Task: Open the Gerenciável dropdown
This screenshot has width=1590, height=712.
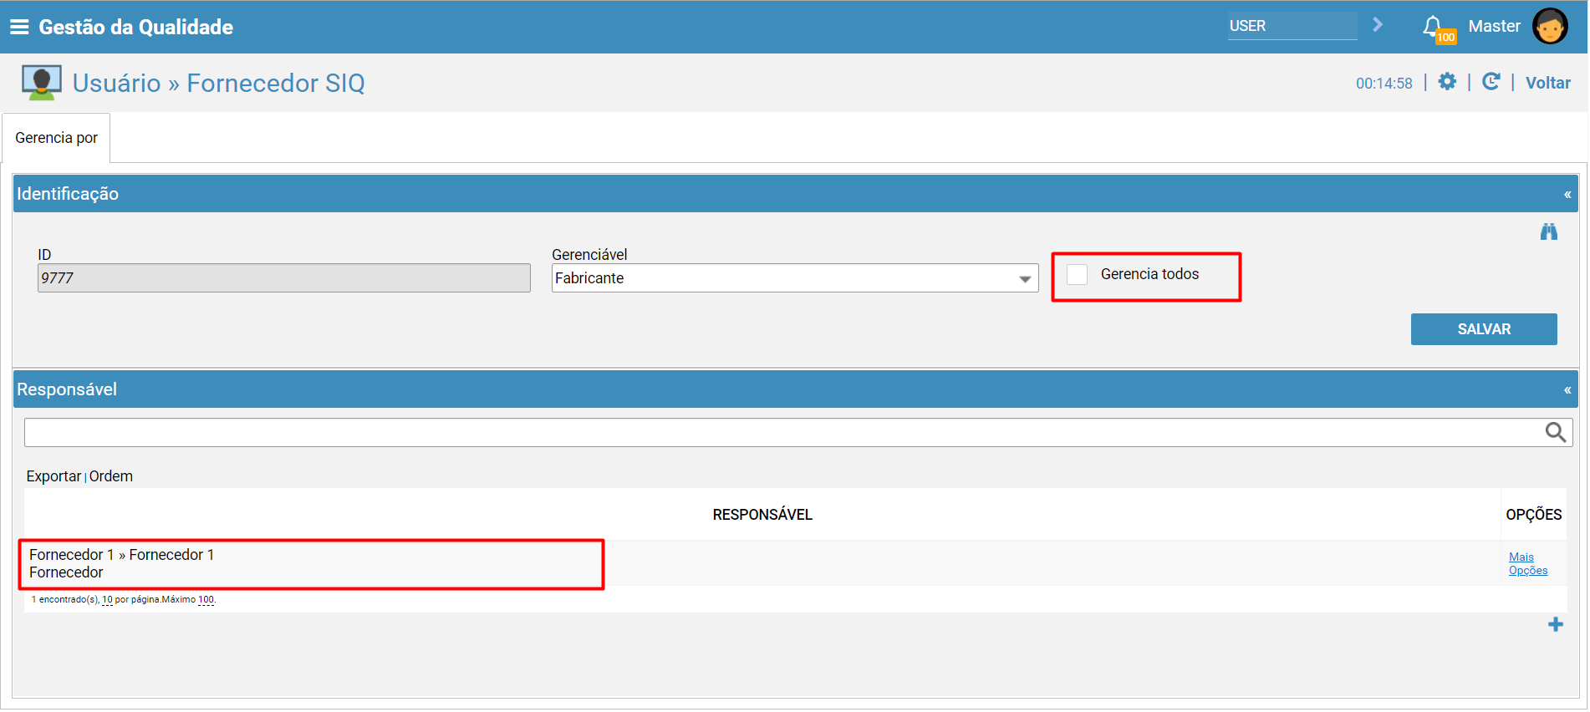Action: [x=795, y=278]
